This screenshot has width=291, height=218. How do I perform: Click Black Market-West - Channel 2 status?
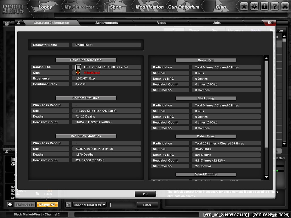click(37, 214)
